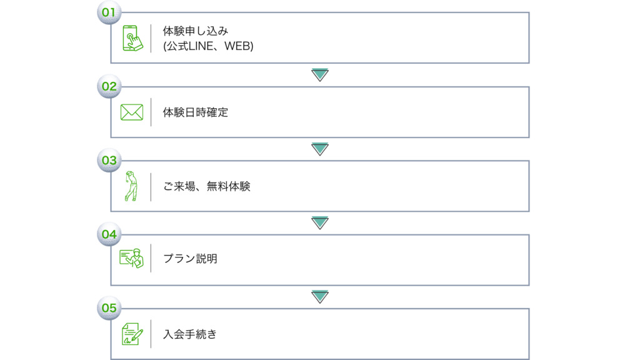Click the 05 golf ball badge
Screen dimensions: 640x360
pyautogui.click(x=109, y=308)
